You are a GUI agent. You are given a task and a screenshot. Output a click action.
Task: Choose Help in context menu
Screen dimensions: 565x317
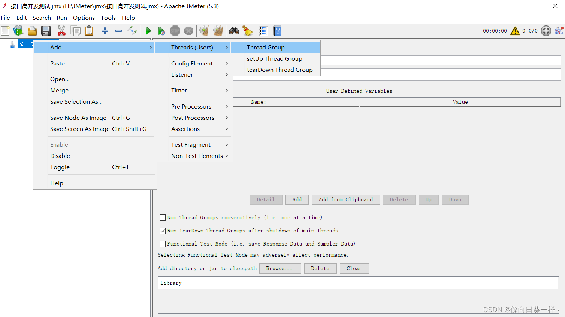(94, 183)
